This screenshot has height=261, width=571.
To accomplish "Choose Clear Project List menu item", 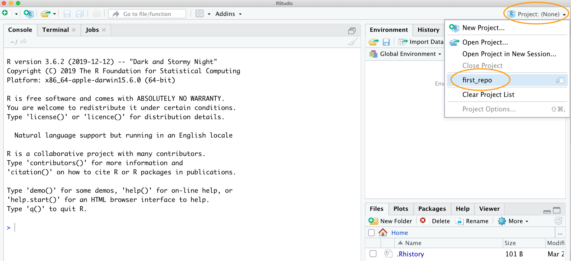I will (507, 94).
